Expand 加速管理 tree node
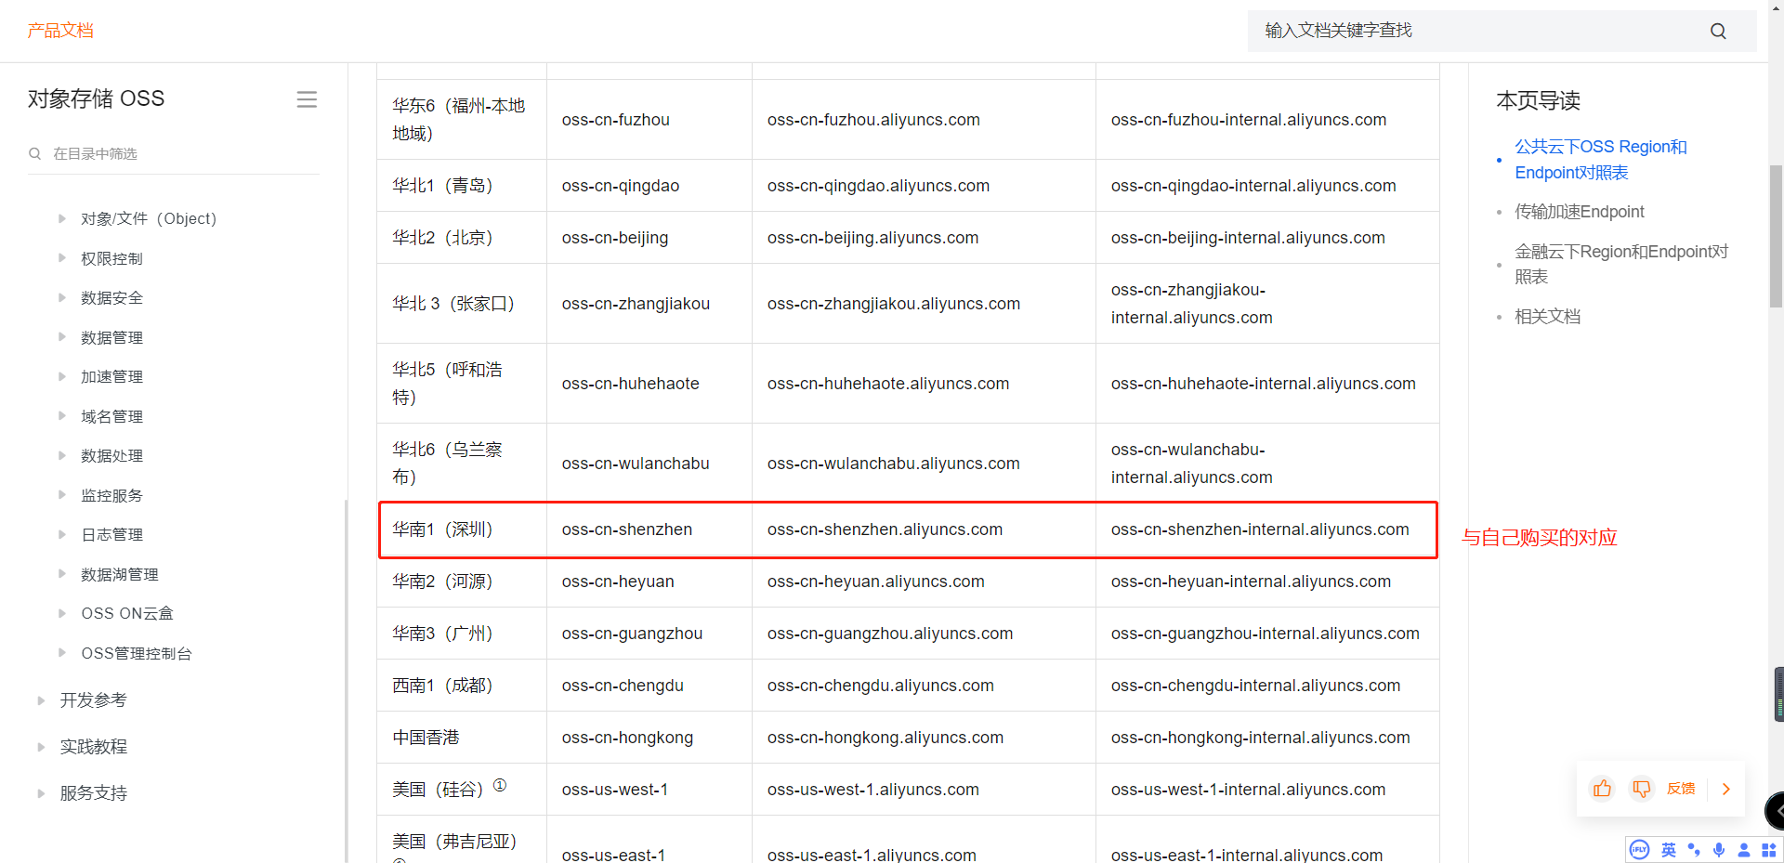The height and width of the screenshot is (863, 1784). pyautogui.click(x=62, y=376)
